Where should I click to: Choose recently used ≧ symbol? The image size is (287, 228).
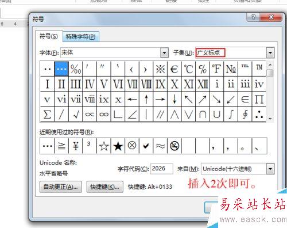coord(61,146)
